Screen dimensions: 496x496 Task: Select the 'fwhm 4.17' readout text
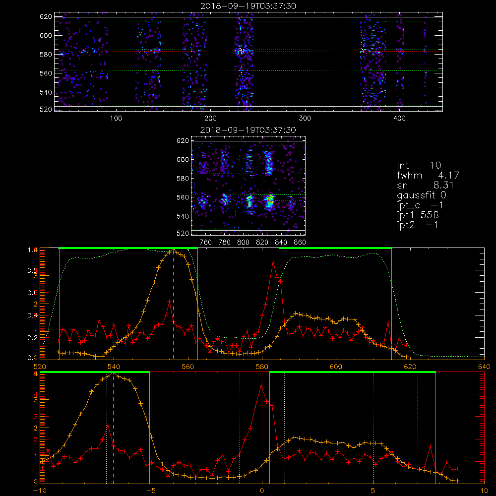coord(428,175)
